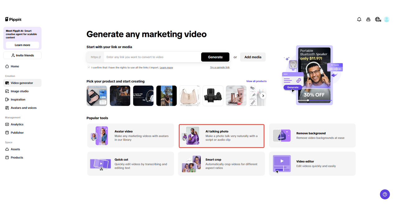The width and height of the screenshot is (398, 224).
Task: Open Assets under Space
Action: [22, 149]
